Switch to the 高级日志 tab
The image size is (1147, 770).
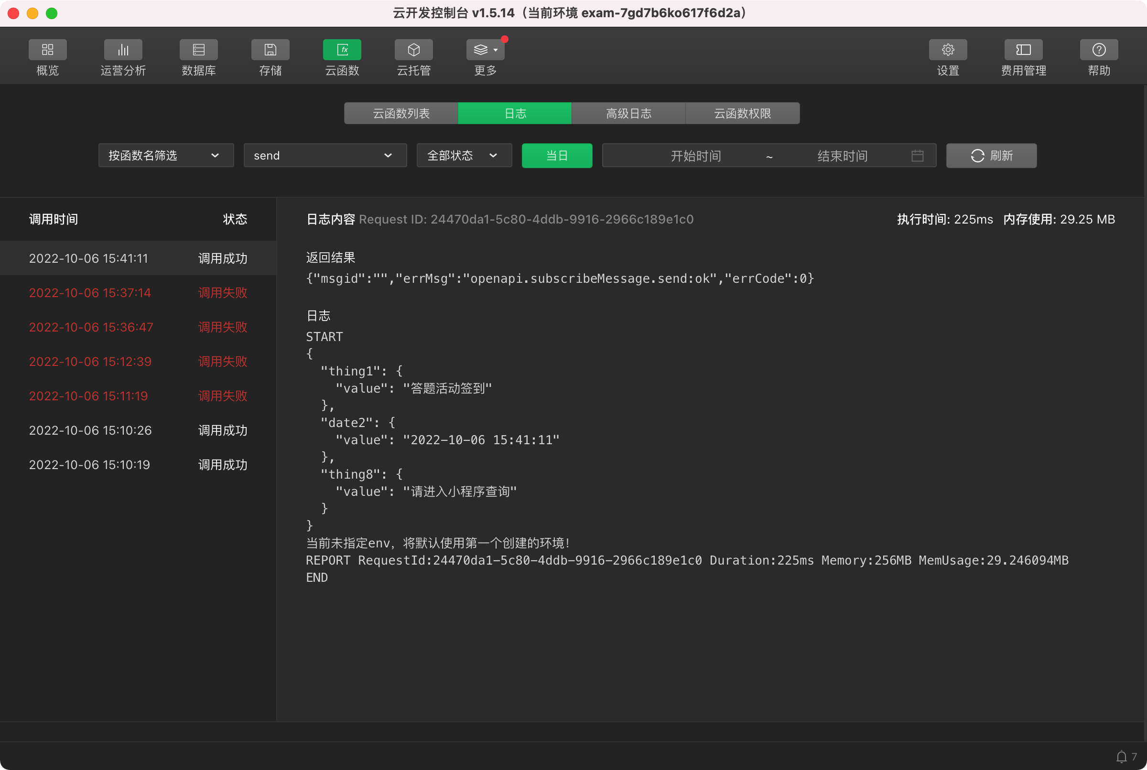(628, 113)
